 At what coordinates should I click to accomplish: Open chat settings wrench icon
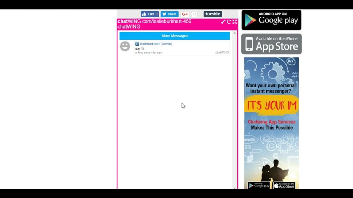pyautogui.click(x=223, y=22)
